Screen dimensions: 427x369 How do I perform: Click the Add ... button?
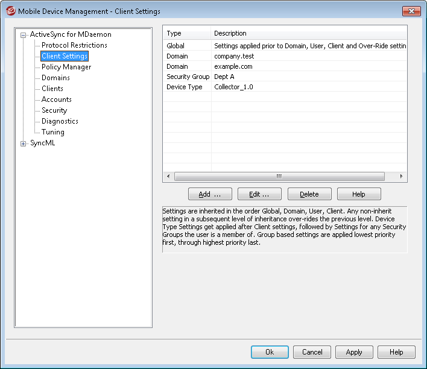click(210, 194)
